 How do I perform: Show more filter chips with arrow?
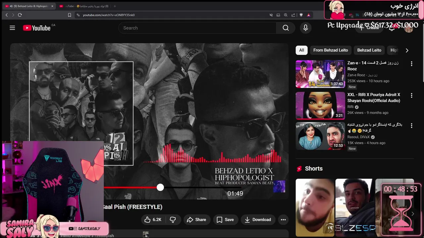(407, 50)
